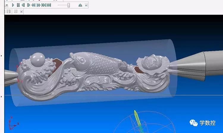Select the green cutting tool
Image resolution: width=223 pixels, height=133 pixels.
(136, 118)
